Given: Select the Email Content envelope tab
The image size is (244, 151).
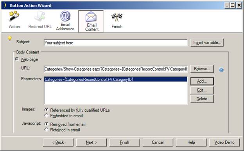Looking at the screenshot, I should pos(91,21).
